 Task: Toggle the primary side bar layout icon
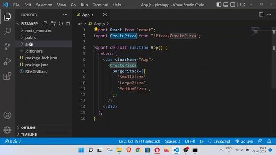(x=219, y=5)
